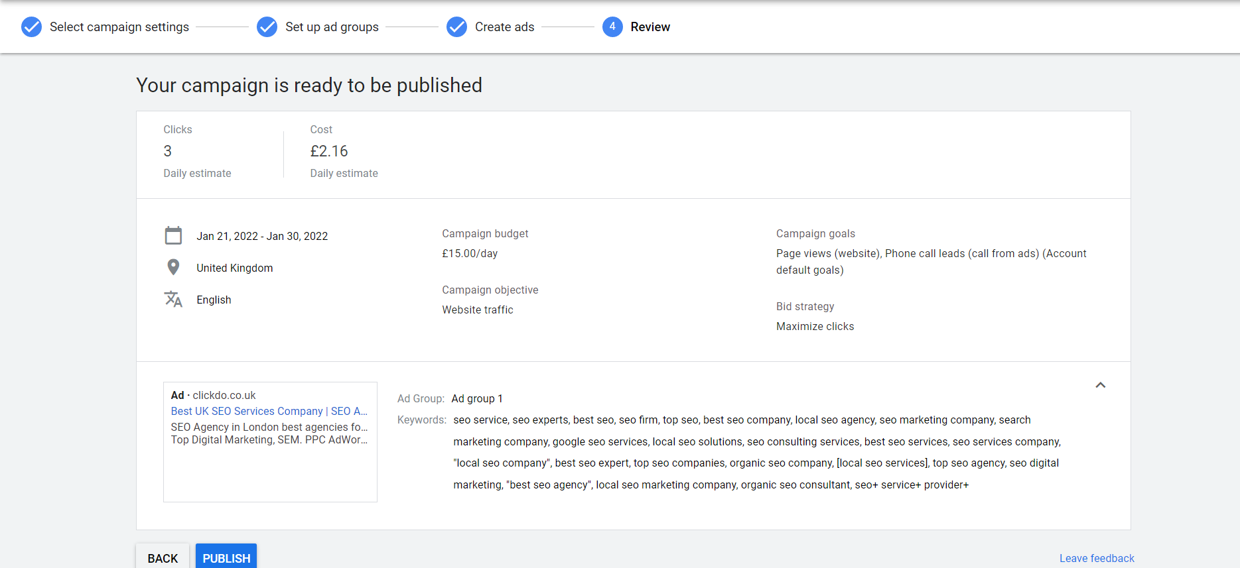1240x568 pixels.
Task: Click the ad preview card for clickdo.co.uk
Action: coord(270,471)
